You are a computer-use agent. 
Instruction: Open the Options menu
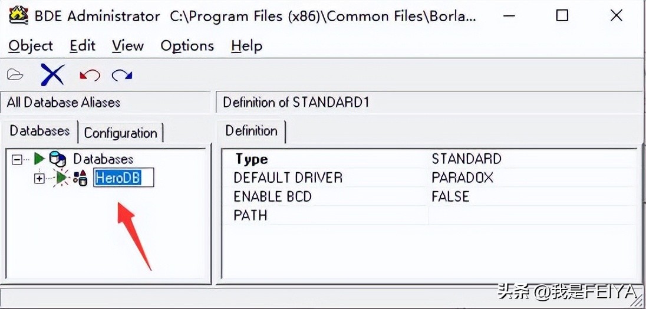click(x=187, y=46)
